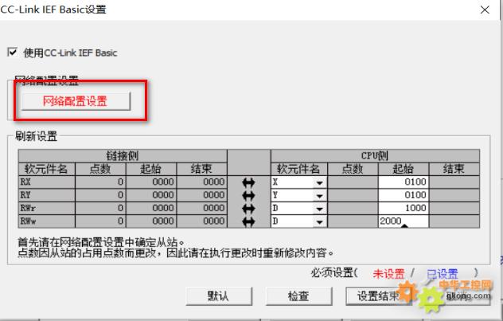Open the 网络配置设置 button
503x321 pixels.
[76, 101]
